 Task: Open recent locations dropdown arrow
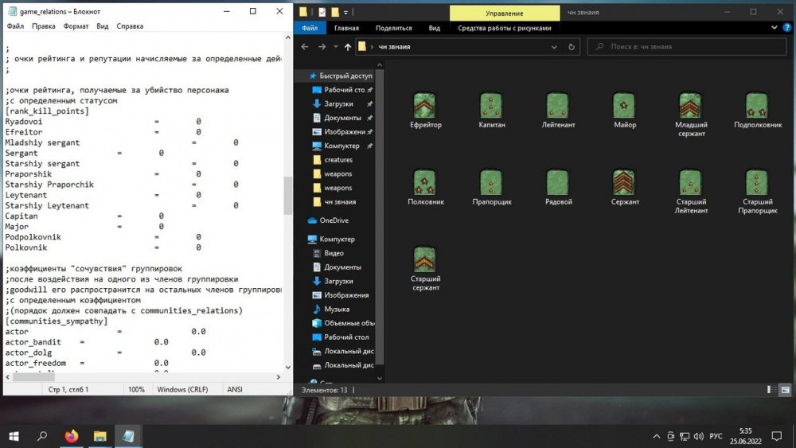click(x=334, y=47)
